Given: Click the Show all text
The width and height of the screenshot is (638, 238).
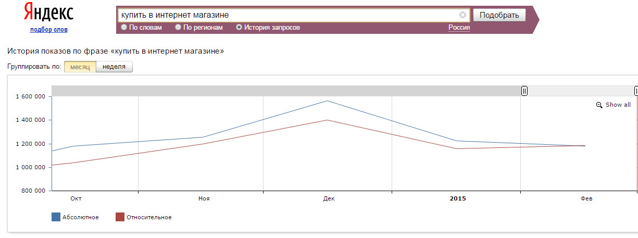Looking at the screenshot, I should 618,105.
